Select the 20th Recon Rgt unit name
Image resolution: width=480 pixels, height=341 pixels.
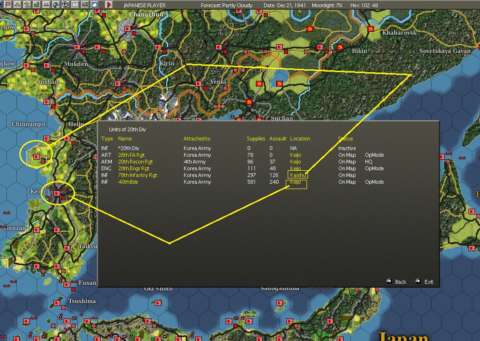point(135,162)
